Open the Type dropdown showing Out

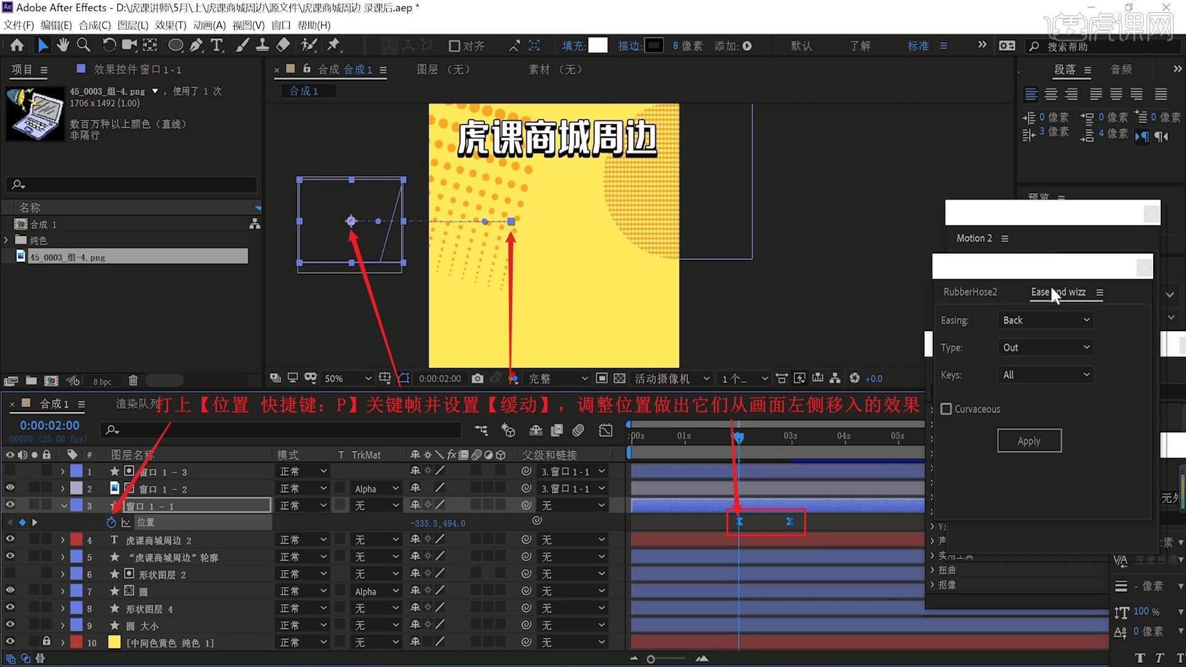click(1045, 347)
